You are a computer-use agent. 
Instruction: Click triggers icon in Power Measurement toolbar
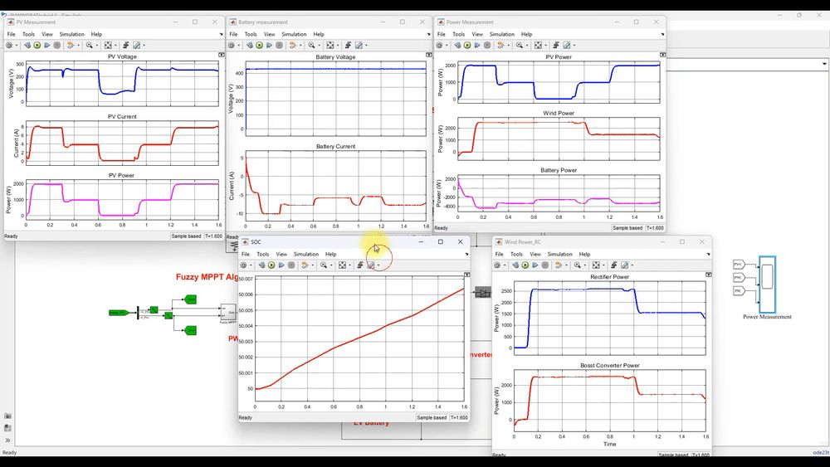coord(556,46)
